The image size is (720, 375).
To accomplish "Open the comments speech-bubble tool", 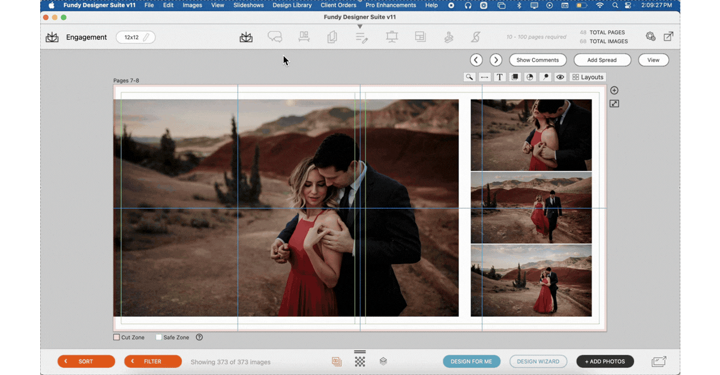I will coord(275,37).
